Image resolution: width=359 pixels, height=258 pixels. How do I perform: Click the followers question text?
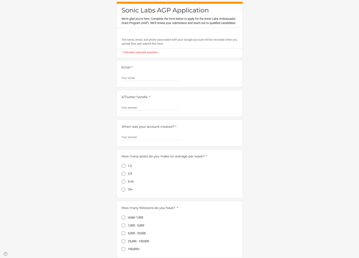(148, 208)
